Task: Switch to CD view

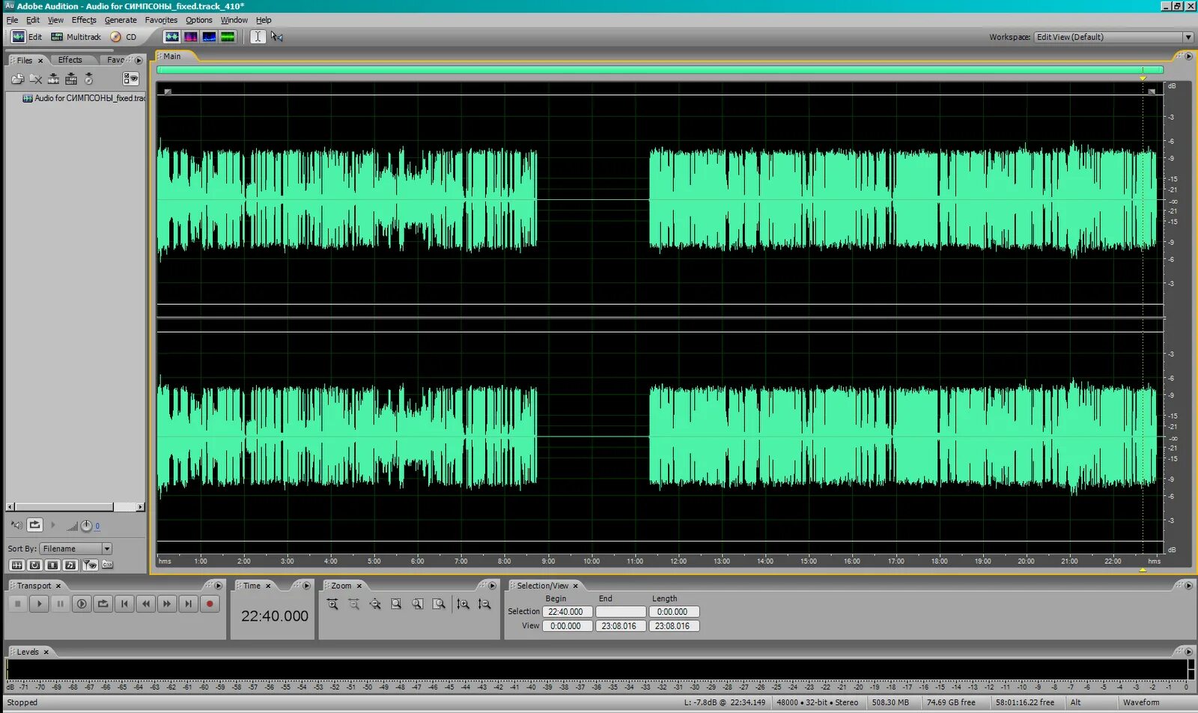Action: pos(124,37)
